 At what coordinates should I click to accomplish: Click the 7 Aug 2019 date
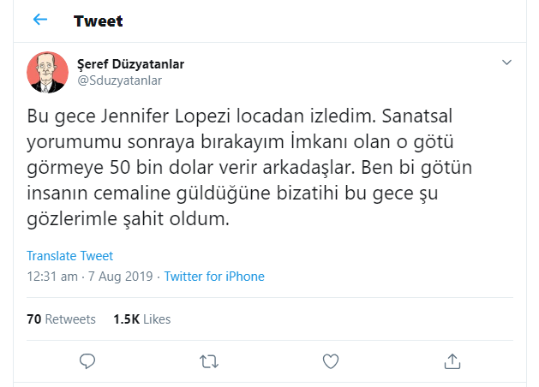119,277
